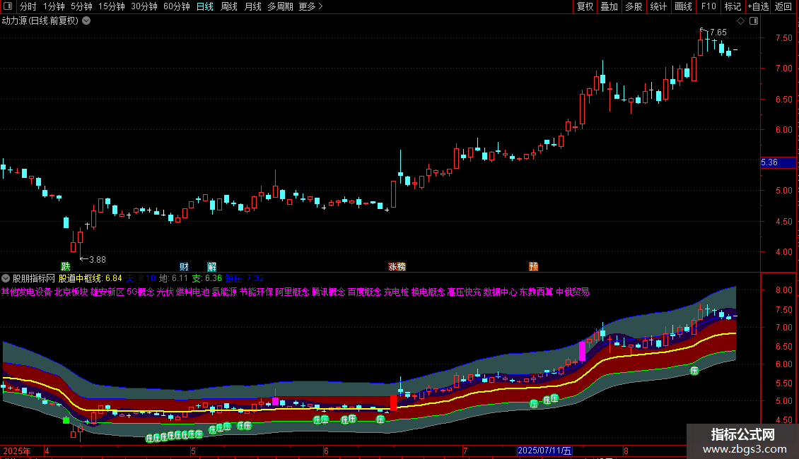Click the 解 unlock event marker

[x=211, y=267]
